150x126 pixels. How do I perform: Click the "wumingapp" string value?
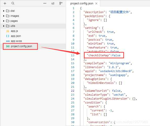coord(118,75)
